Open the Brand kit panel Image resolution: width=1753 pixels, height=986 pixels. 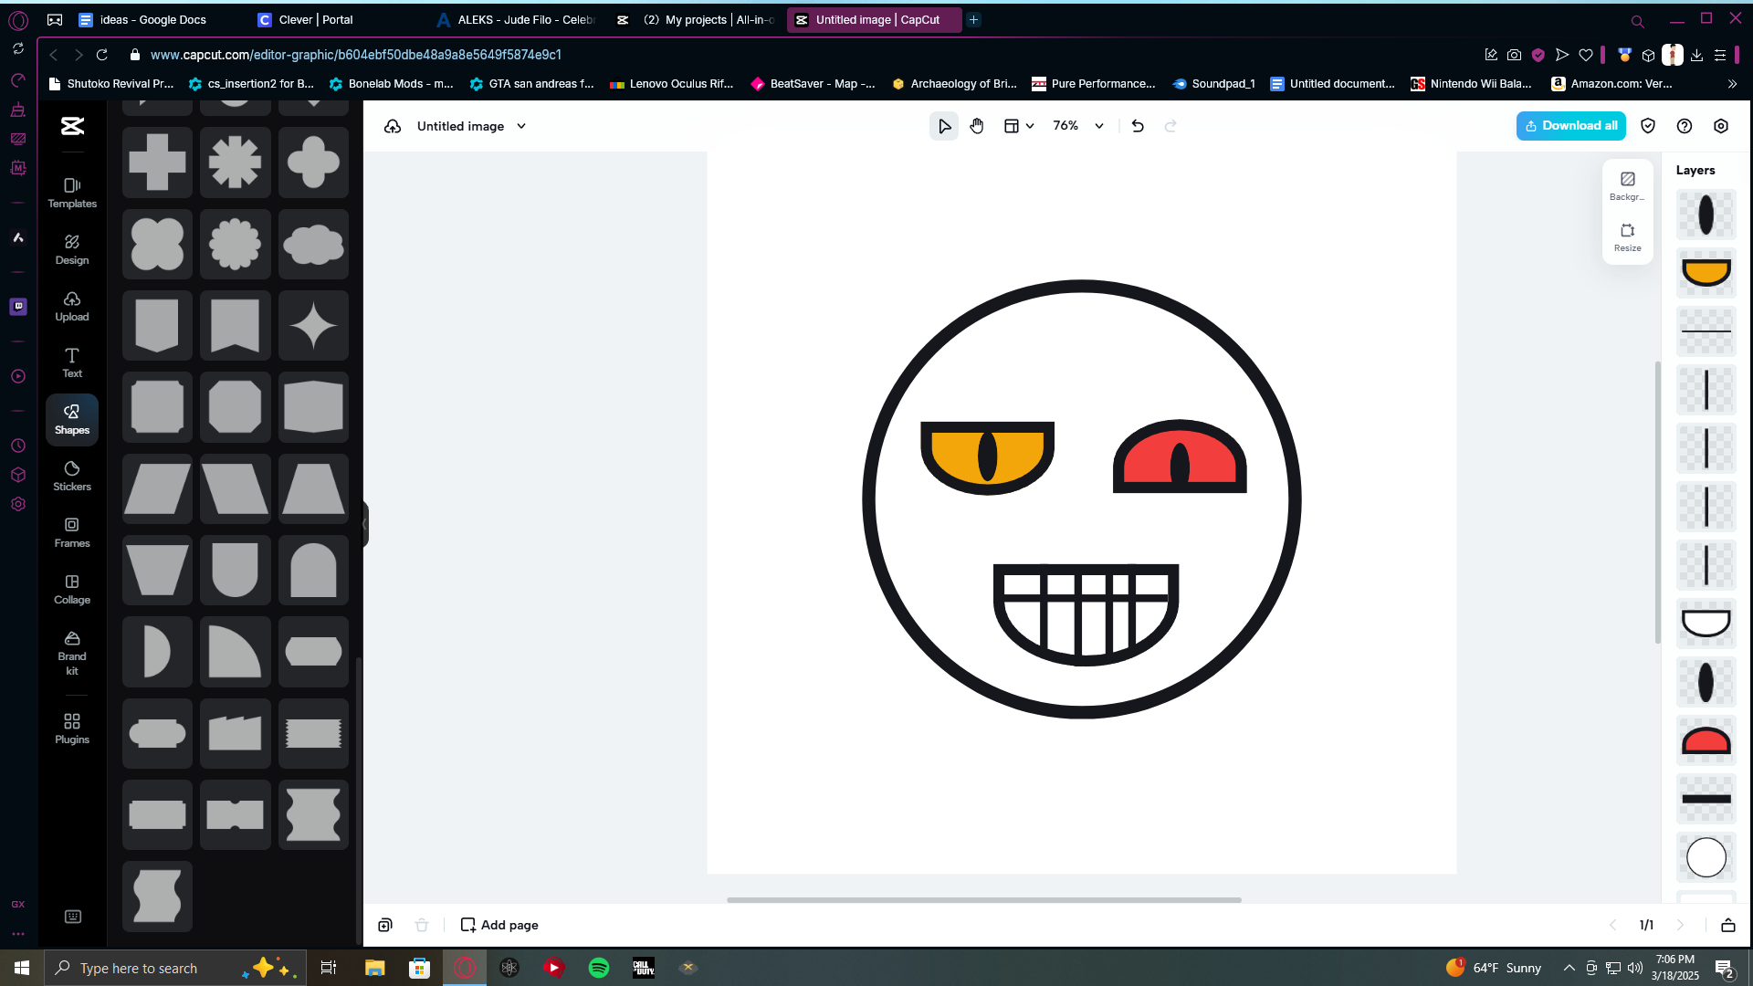72,652
